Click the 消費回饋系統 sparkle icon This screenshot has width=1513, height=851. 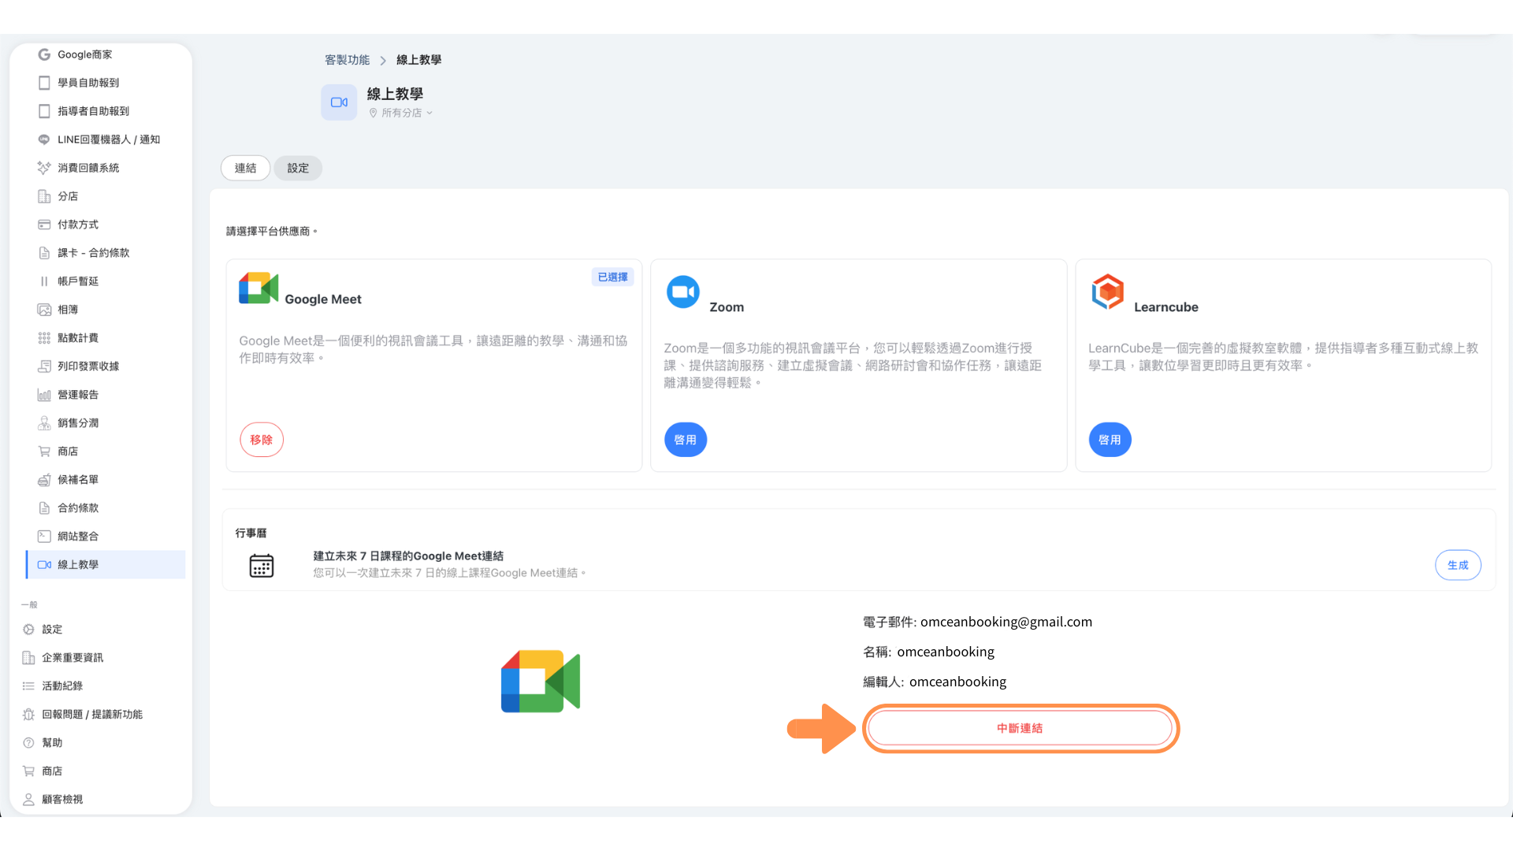point(44,168)
